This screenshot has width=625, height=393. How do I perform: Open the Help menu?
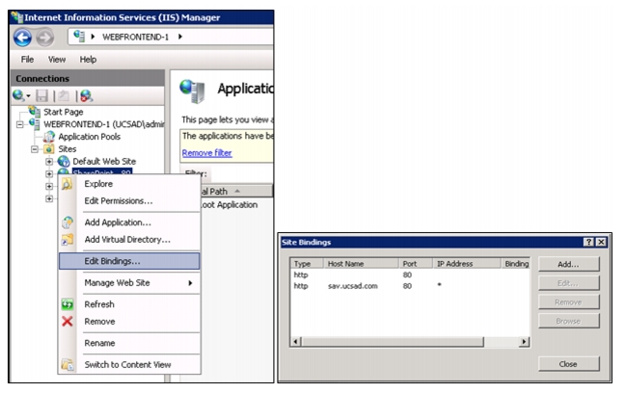tap(88, 60)
